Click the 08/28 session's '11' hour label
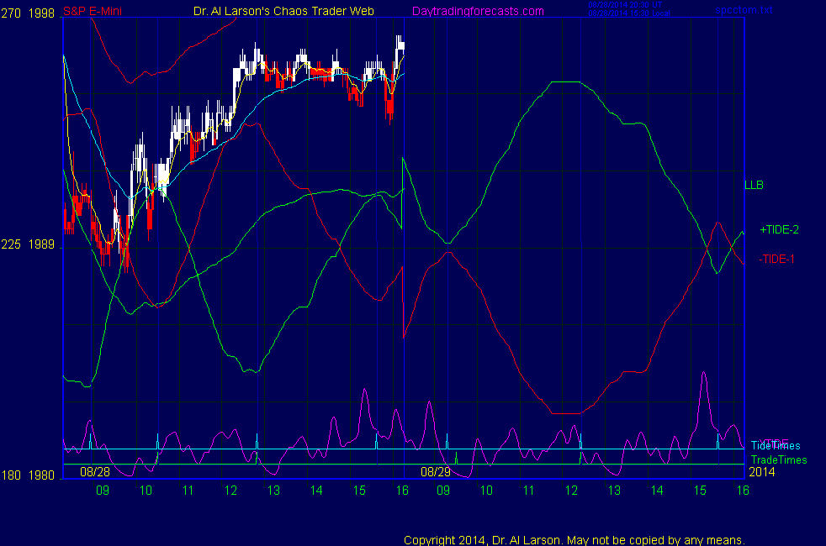826x546 pixels. (188, 491)
